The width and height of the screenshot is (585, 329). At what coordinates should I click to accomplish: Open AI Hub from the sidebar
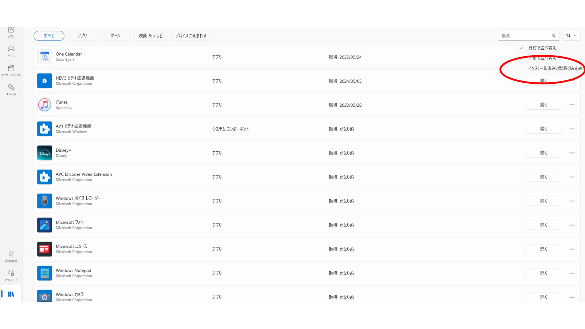[11, 89]
